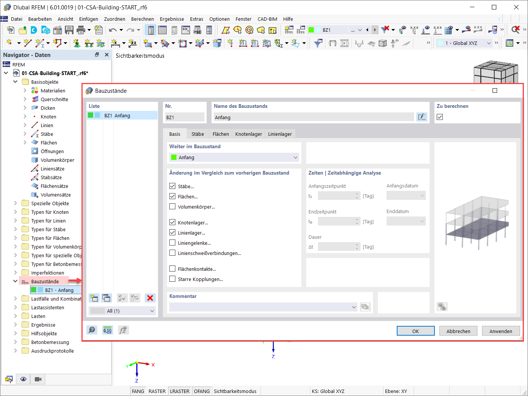
Task: Open the Weiter im Bauzustand dropdown
Action: pyautogui.click(x=234, y=157)
